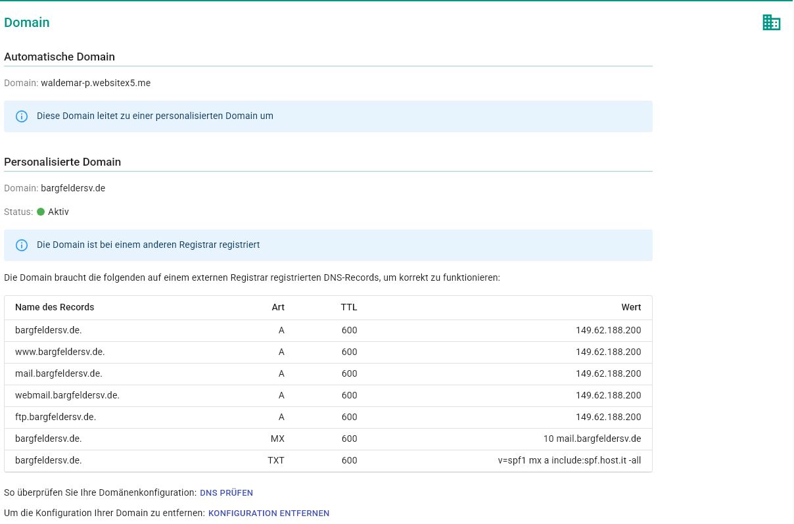Click TTL 600 in TXT row
Viewport: 794px width, 524px height.
click(350, 460)
